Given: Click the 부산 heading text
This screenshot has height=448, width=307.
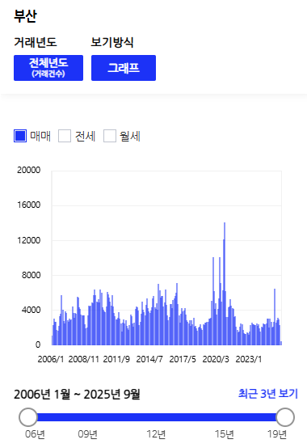Looking at the screenshot, I should (x=25, y=15).
